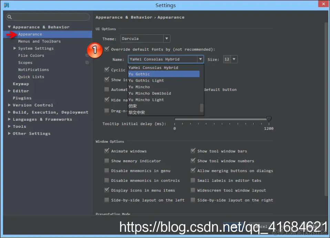Image resolution: width=330 pixels, height=238 pixels.
Task: Enable Side-by-side layout on the left
Action: 107,200
